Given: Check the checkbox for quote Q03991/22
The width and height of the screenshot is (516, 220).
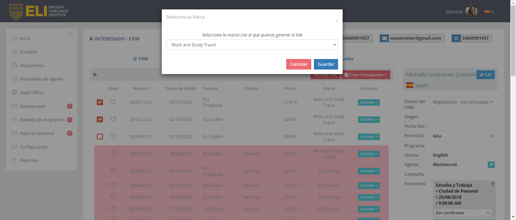Looking at the screenshot, I should [x=100, y=137].
